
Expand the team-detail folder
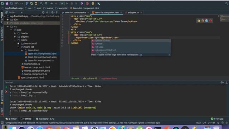click(x=18, y=43)
